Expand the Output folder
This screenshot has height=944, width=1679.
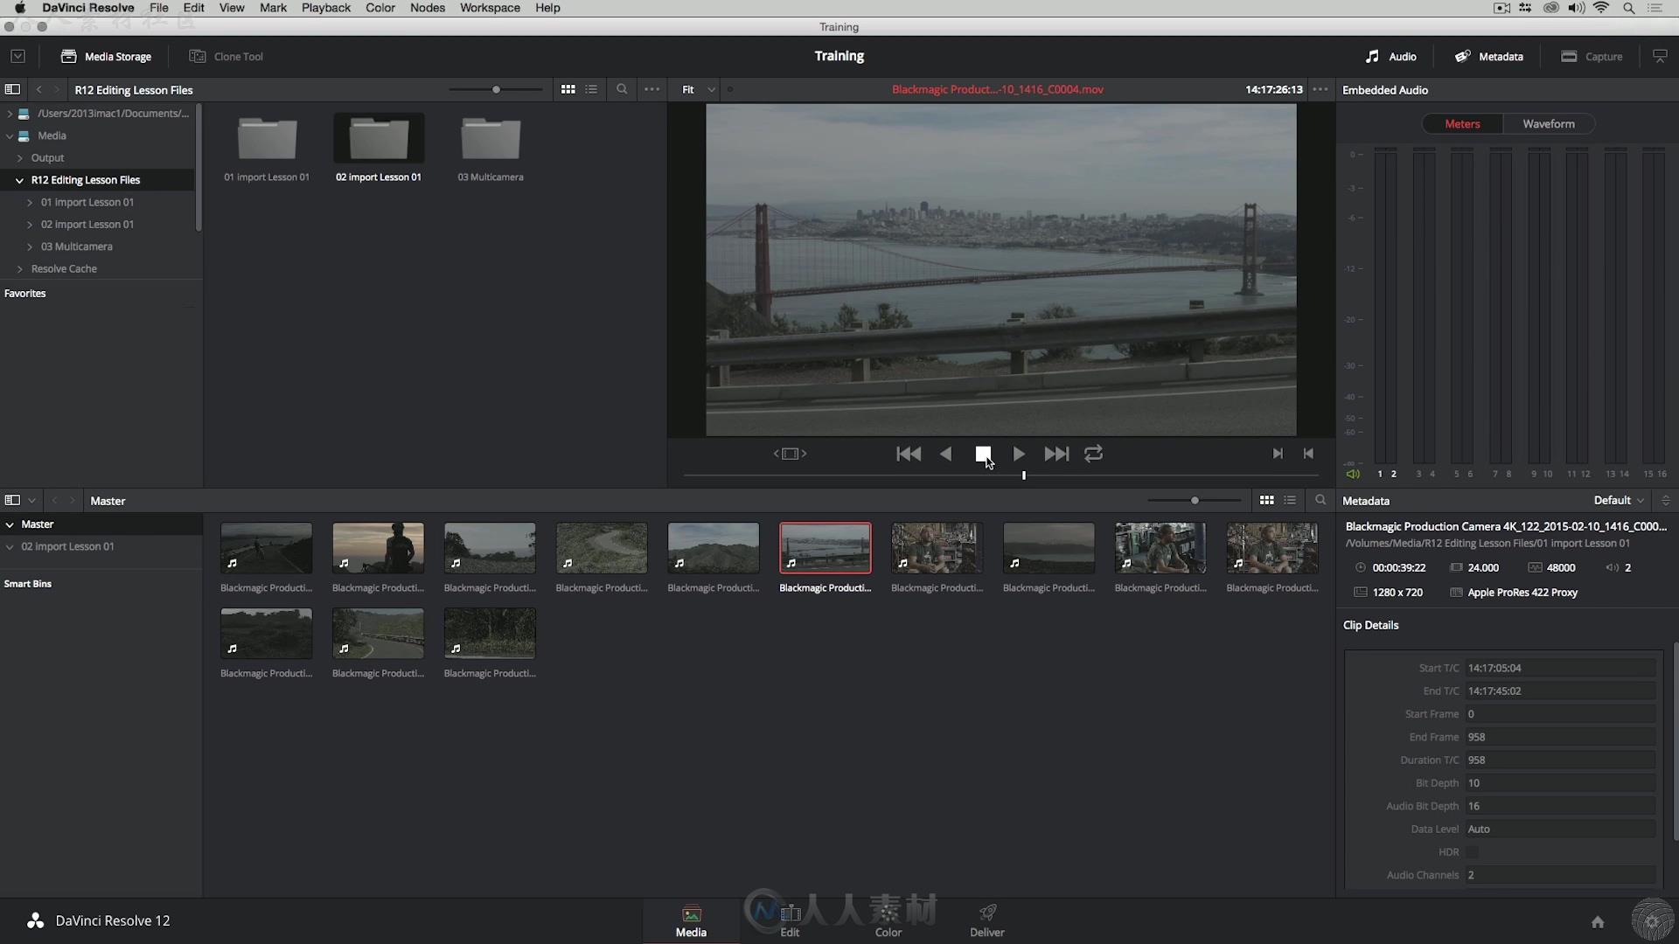pyautogui.click(x=19, y=158)
